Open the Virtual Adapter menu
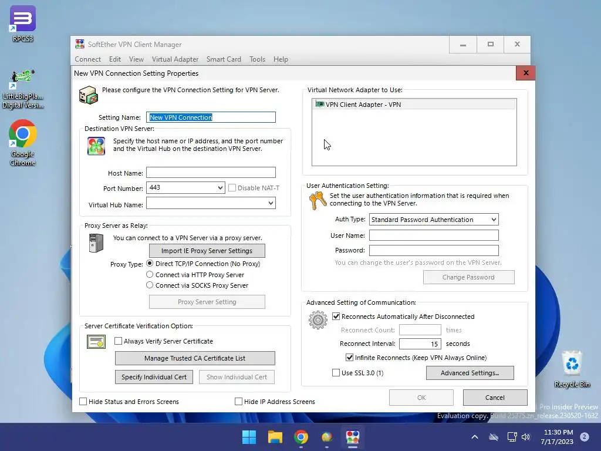 [x=175, y=59]
